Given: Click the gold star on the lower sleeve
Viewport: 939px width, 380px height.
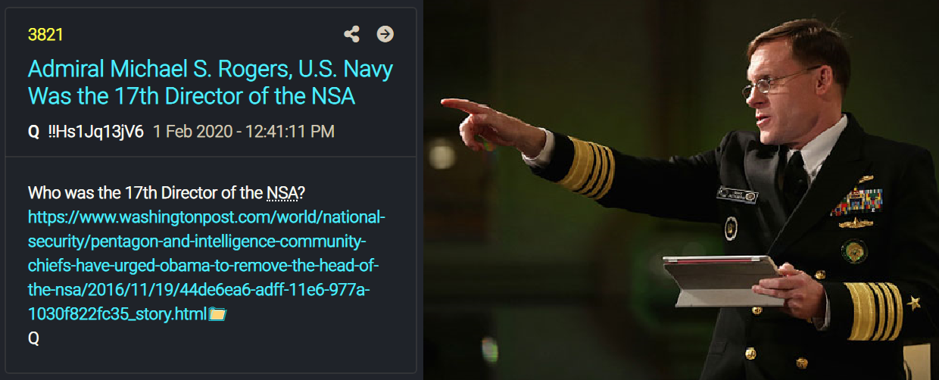Looking at the screenshot, I should click(914, 303).
